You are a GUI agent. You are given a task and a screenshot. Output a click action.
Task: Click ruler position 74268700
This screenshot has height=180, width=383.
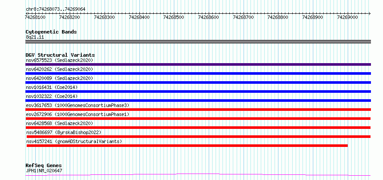click(x=244, y=17)
